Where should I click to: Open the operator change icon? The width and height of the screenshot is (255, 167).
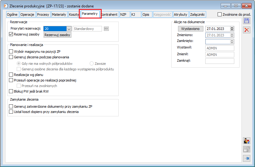click(x=247, y=141)
